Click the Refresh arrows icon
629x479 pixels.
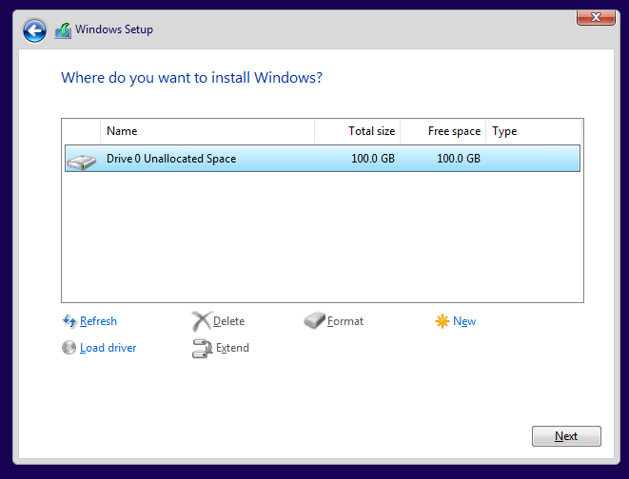coord(69,321)
